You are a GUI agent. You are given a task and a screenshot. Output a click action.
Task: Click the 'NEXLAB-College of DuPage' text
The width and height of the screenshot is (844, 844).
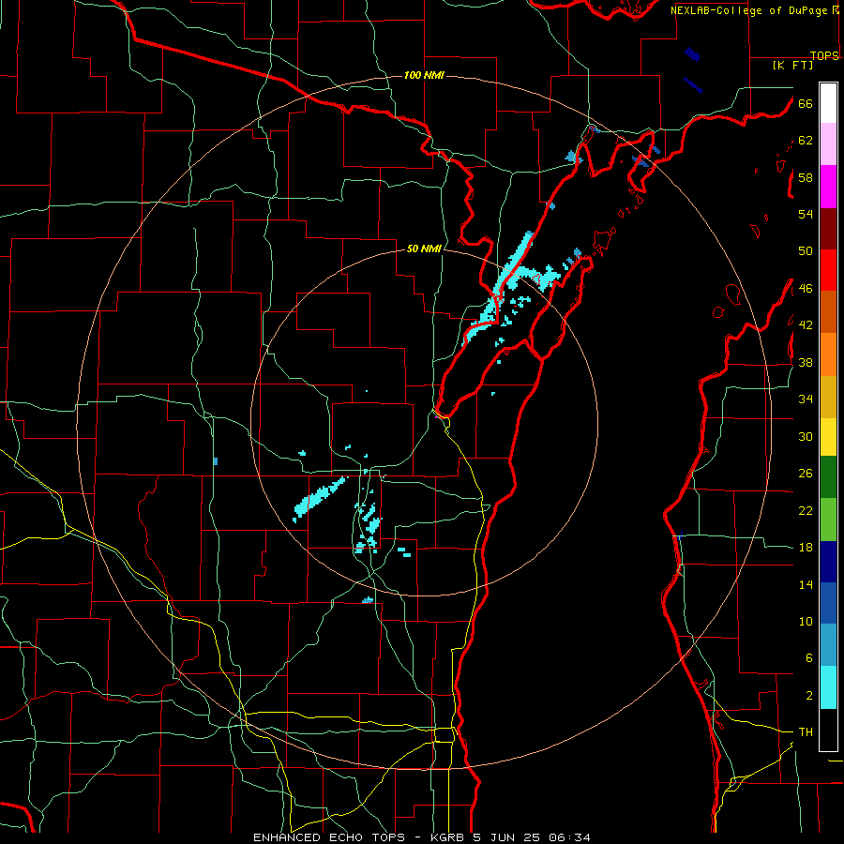pos(748,10)
